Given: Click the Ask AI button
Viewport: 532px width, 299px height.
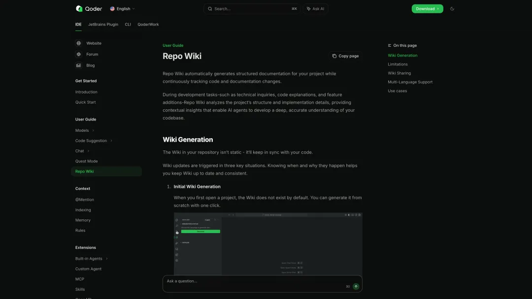Looking at the screenshot, I should coord(315,9).
